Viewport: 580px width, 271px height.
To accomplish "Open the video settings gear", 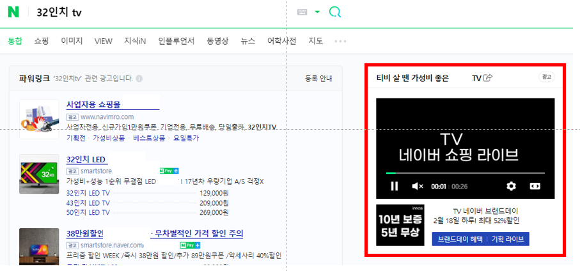I will point(511,187).
